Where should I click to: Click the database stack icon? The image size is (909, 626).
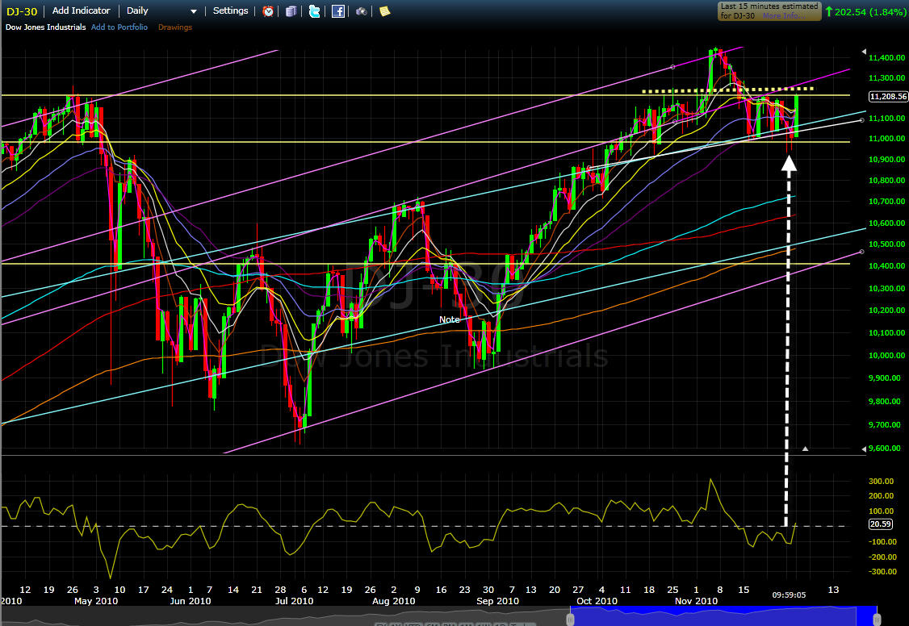[291, 11]
